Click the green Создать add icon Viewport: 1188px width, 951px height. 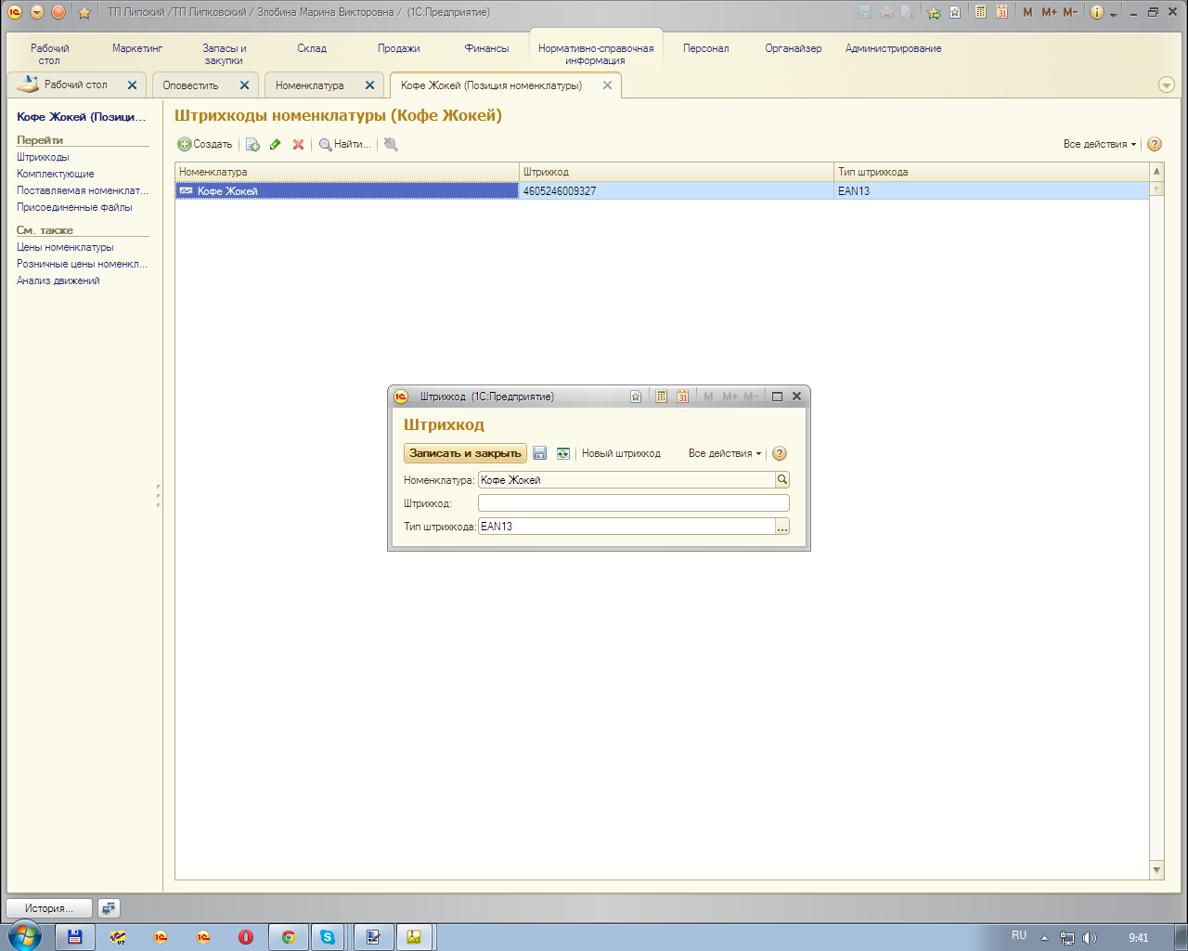[185, 144]
